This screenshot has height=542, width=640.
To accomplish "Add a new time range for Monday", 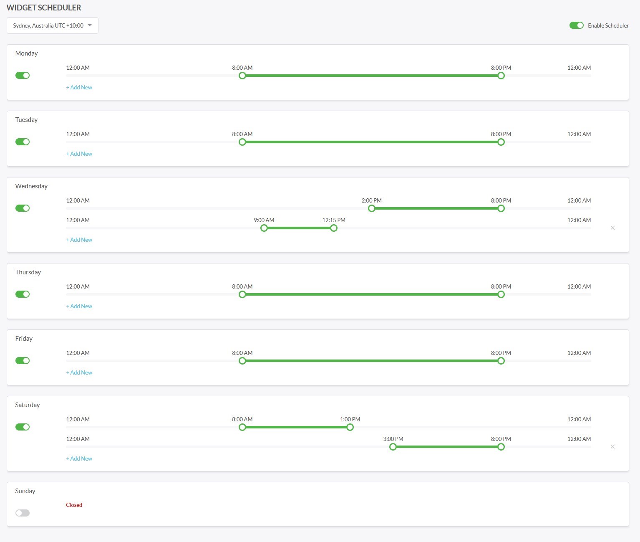I will tap(79, 88).
